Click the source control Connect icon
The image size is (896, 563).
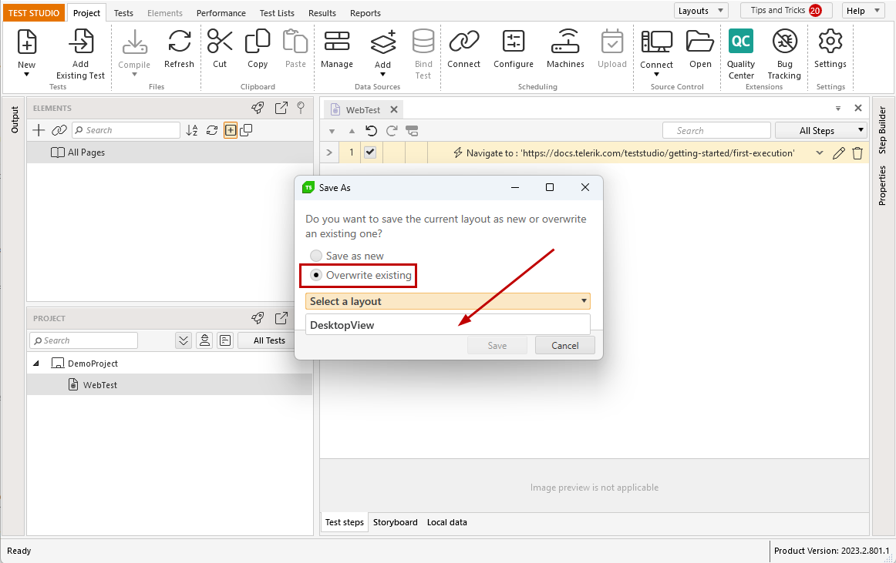tap(656, 42)
